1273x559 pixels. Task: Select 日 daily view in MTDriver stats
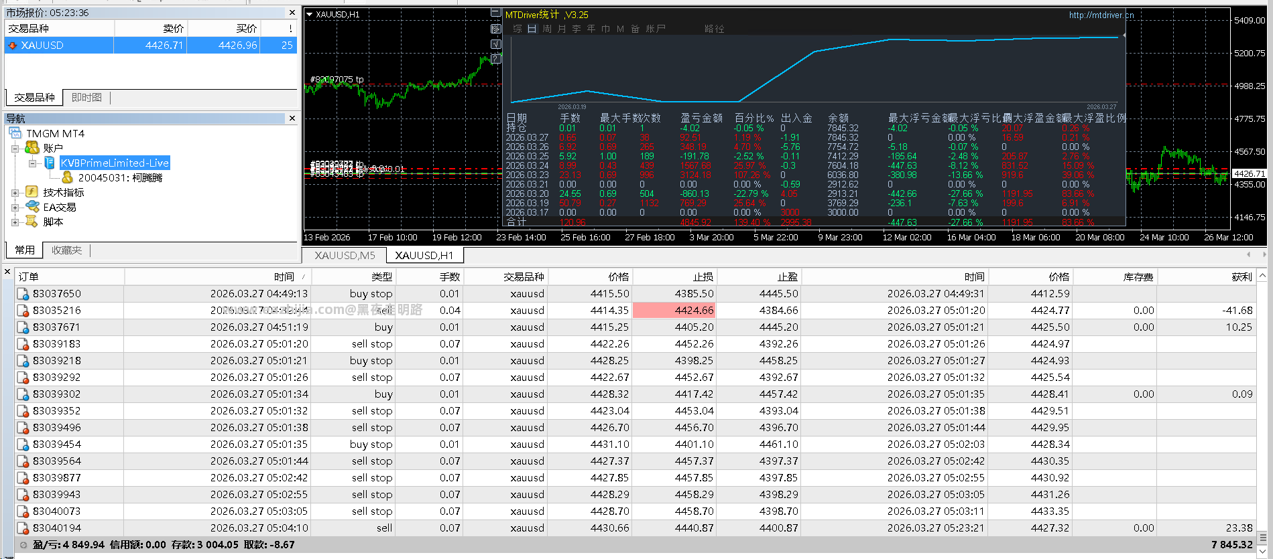(x=532, y=29)
